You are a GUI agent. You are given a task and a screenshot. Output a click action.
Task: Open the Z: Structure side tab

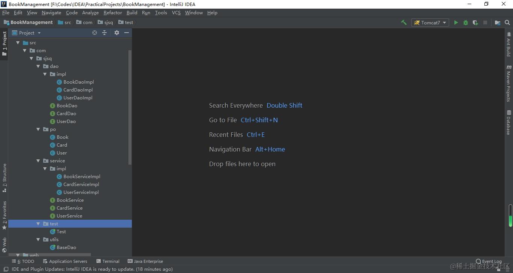click(5, 178)
